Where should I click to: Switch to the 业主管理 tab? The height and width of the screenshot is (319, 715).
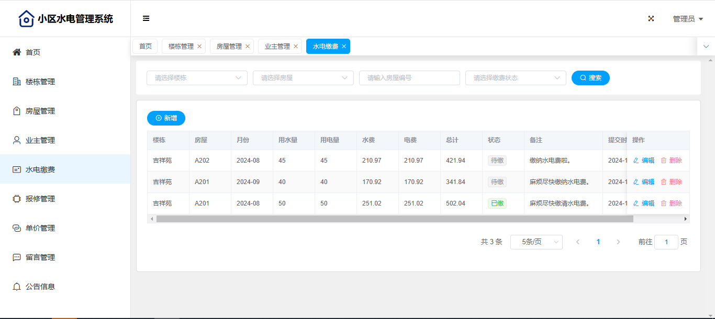click(277, 47)
